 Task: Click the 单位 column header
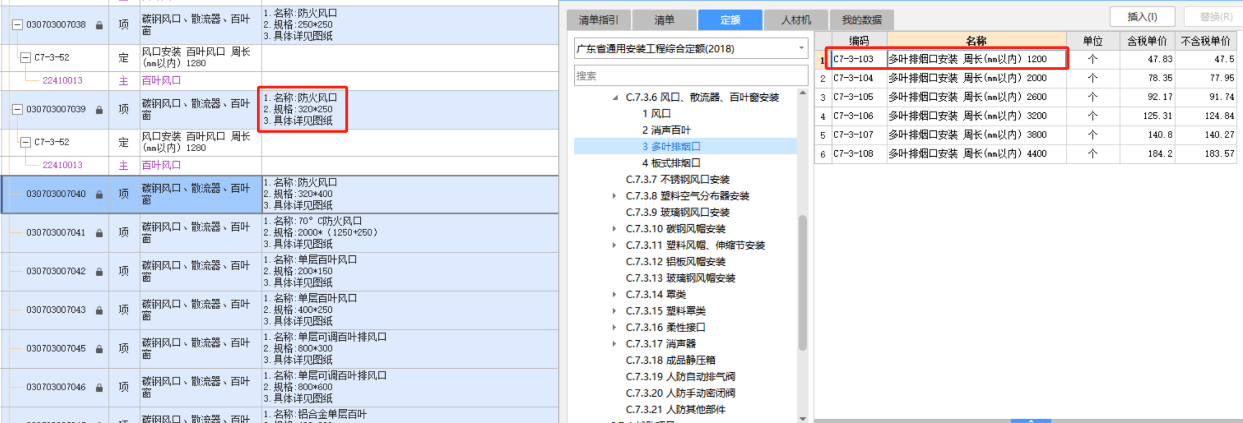click(1093, 41)
